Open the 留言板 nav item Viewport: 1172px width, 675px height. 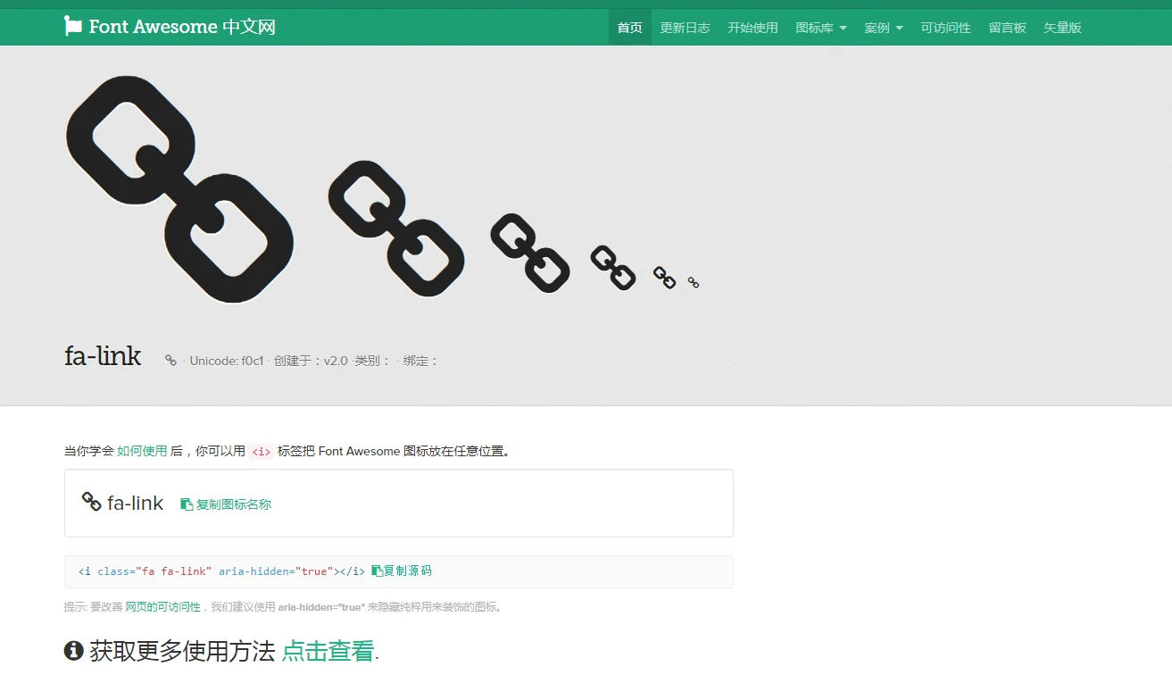click(x=1008, y=28)
